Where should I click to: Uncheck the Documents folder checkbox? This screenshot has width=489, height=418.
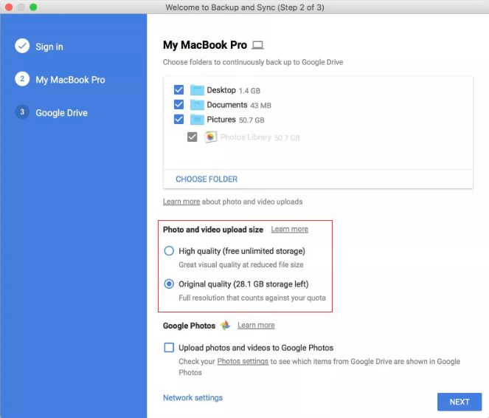click(178, 105)
